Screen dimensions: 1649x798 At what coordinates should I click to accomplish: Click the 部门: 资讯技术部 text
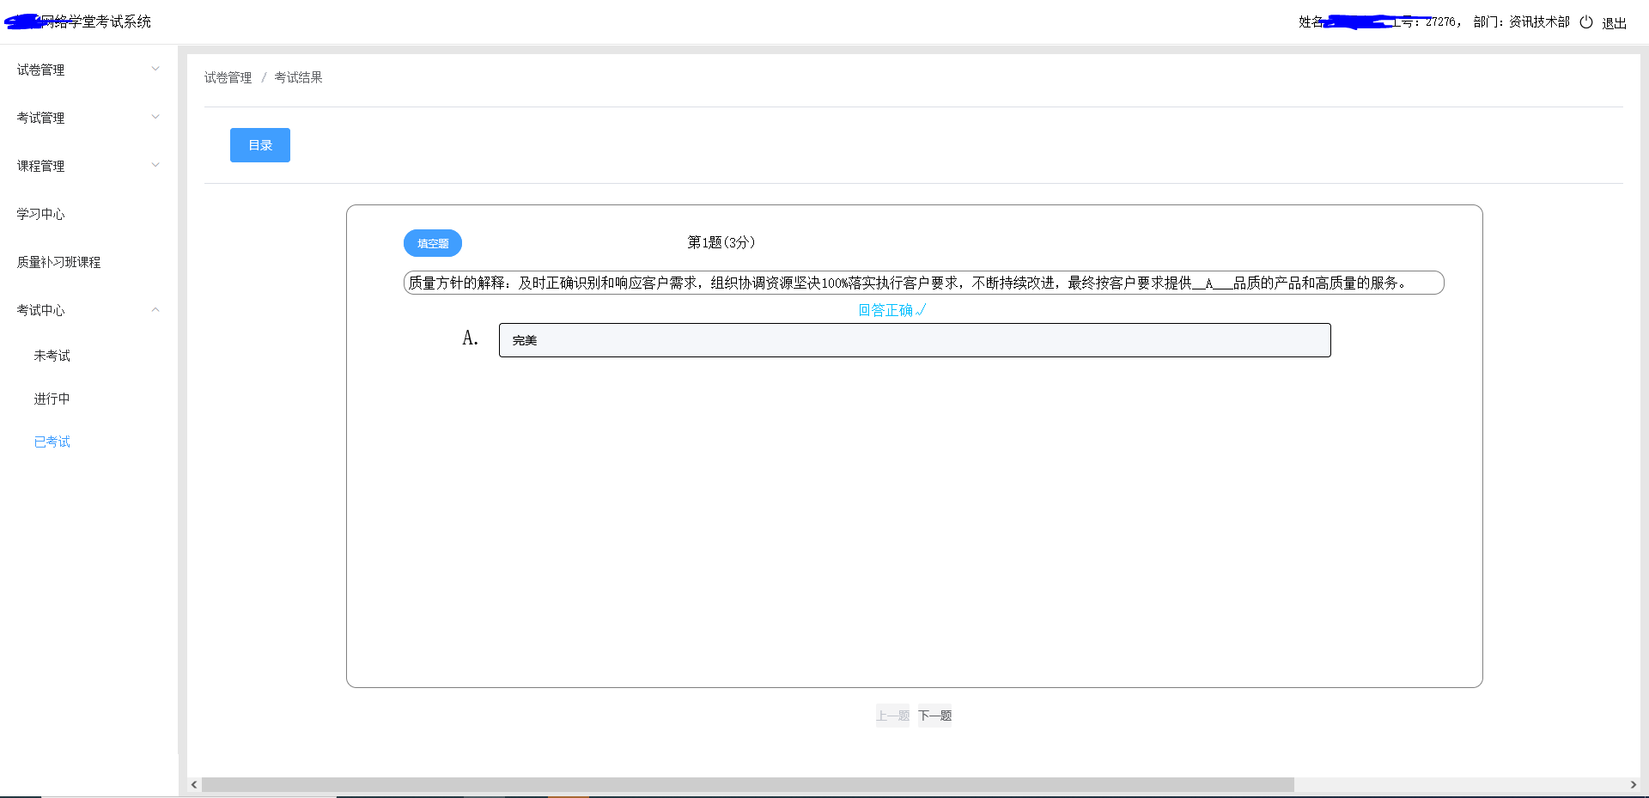(x=1521, y=21)
